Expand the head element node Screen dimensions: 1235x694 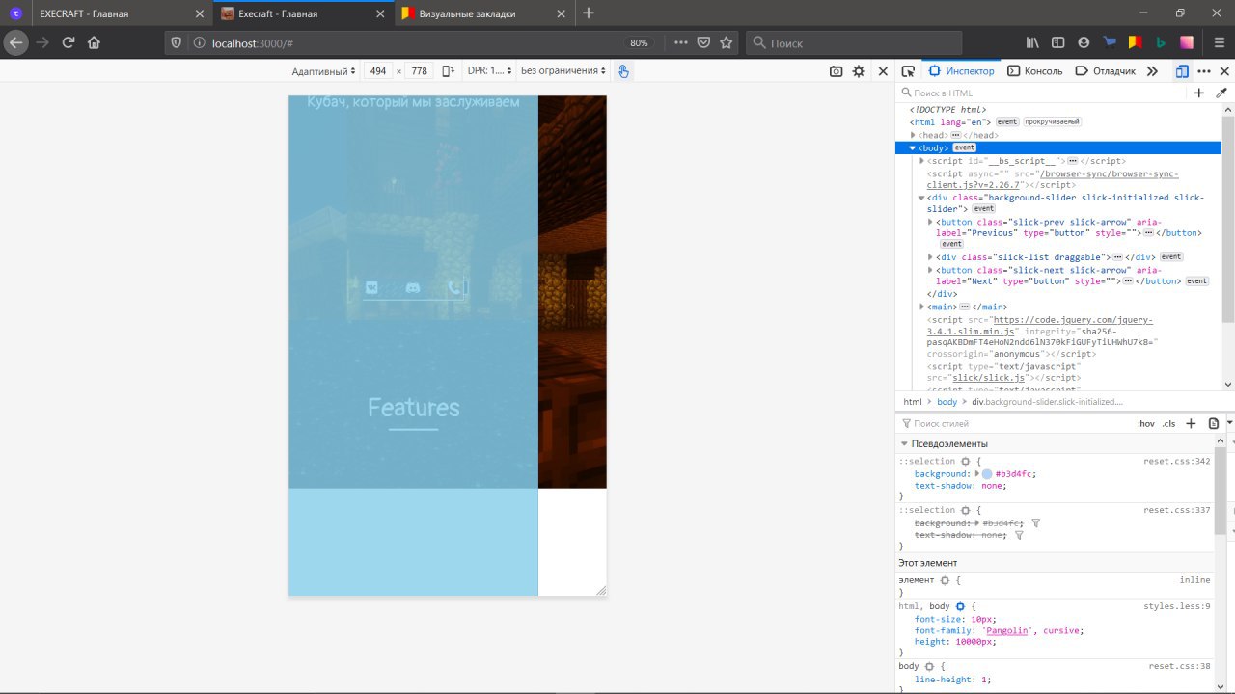tap(914, 135)
